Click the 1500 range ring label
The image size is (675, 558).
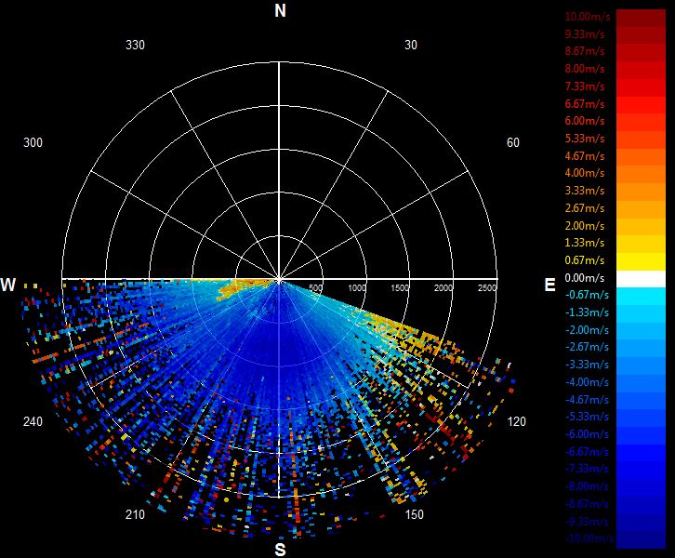(x=400, y=288)
